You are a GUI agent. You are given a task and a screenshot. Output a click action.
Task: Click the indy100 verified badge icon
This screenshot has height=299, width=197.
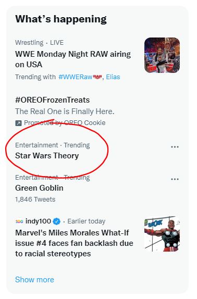click(x=57, y=221)
